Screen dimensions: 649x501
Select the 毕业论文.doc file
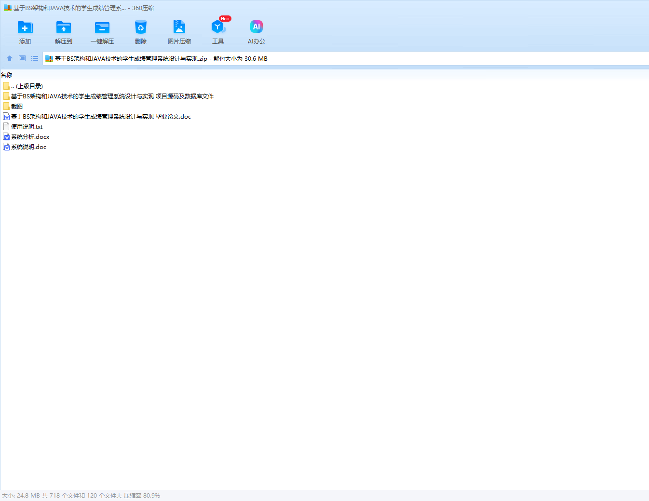97,116
